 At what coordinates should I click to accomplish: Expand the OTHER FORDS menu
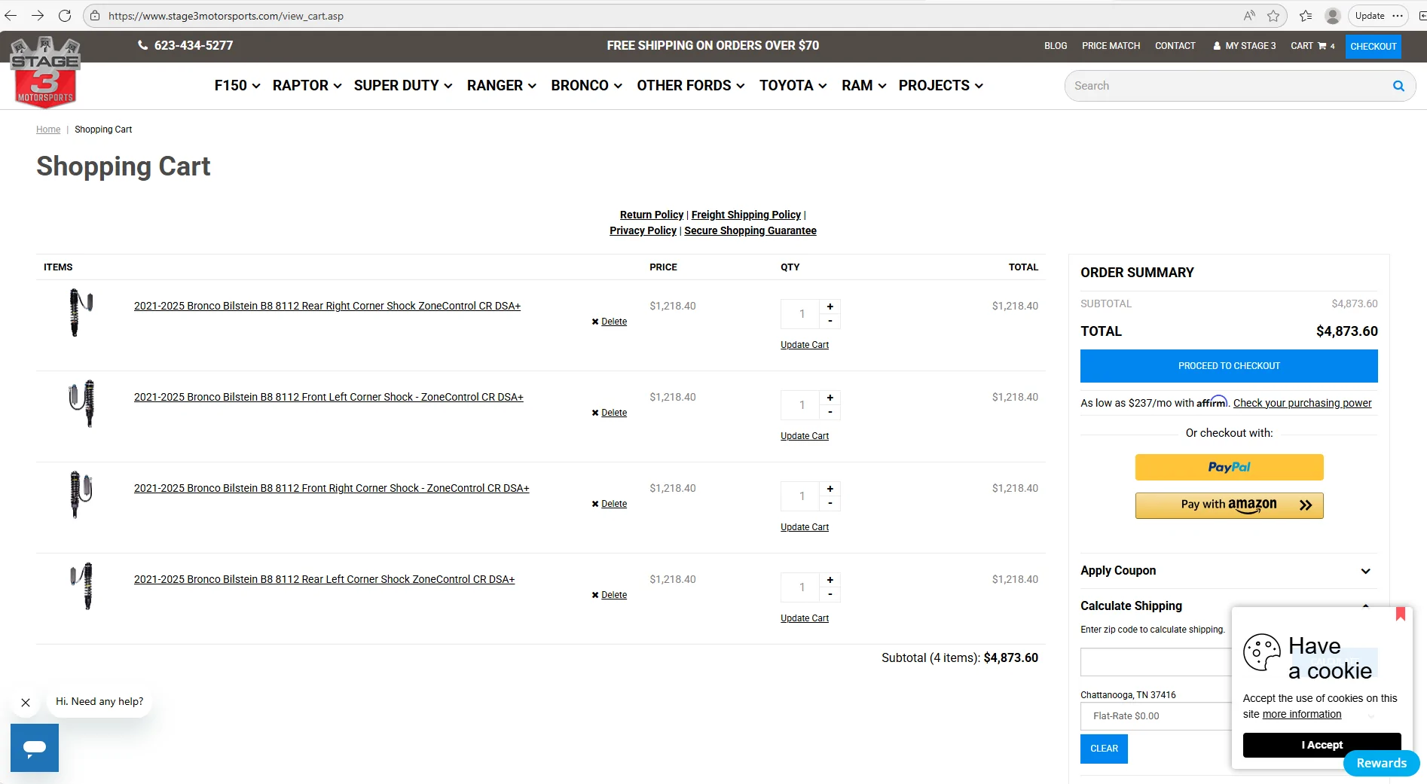pyautogui.click(x=691, y=86)
